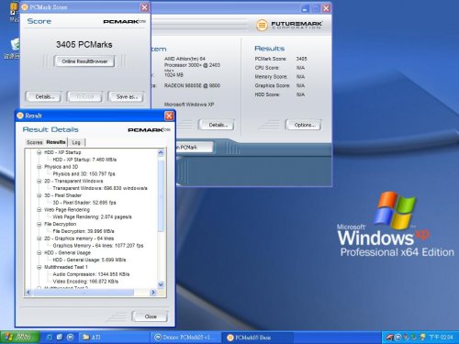Switch to the Scores tab

(34, 142)
